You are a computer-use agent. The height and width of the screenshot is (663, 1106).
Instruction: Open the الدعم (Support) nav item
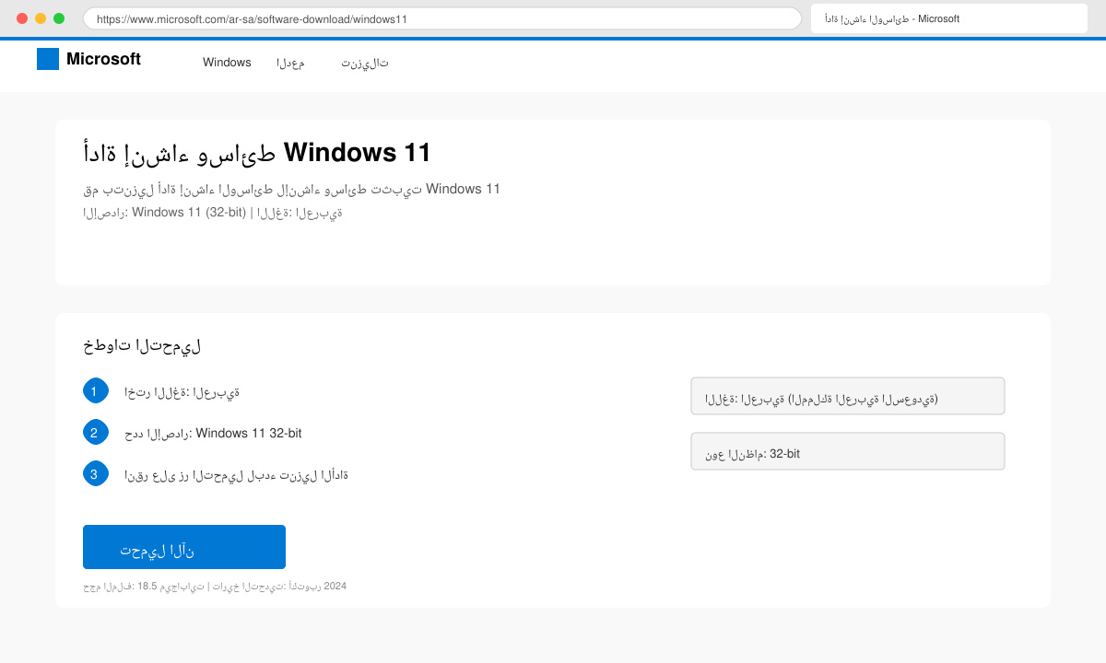[290, 63]
